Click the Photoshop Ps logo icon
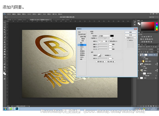Screen dimensions: 159x116 4,14
